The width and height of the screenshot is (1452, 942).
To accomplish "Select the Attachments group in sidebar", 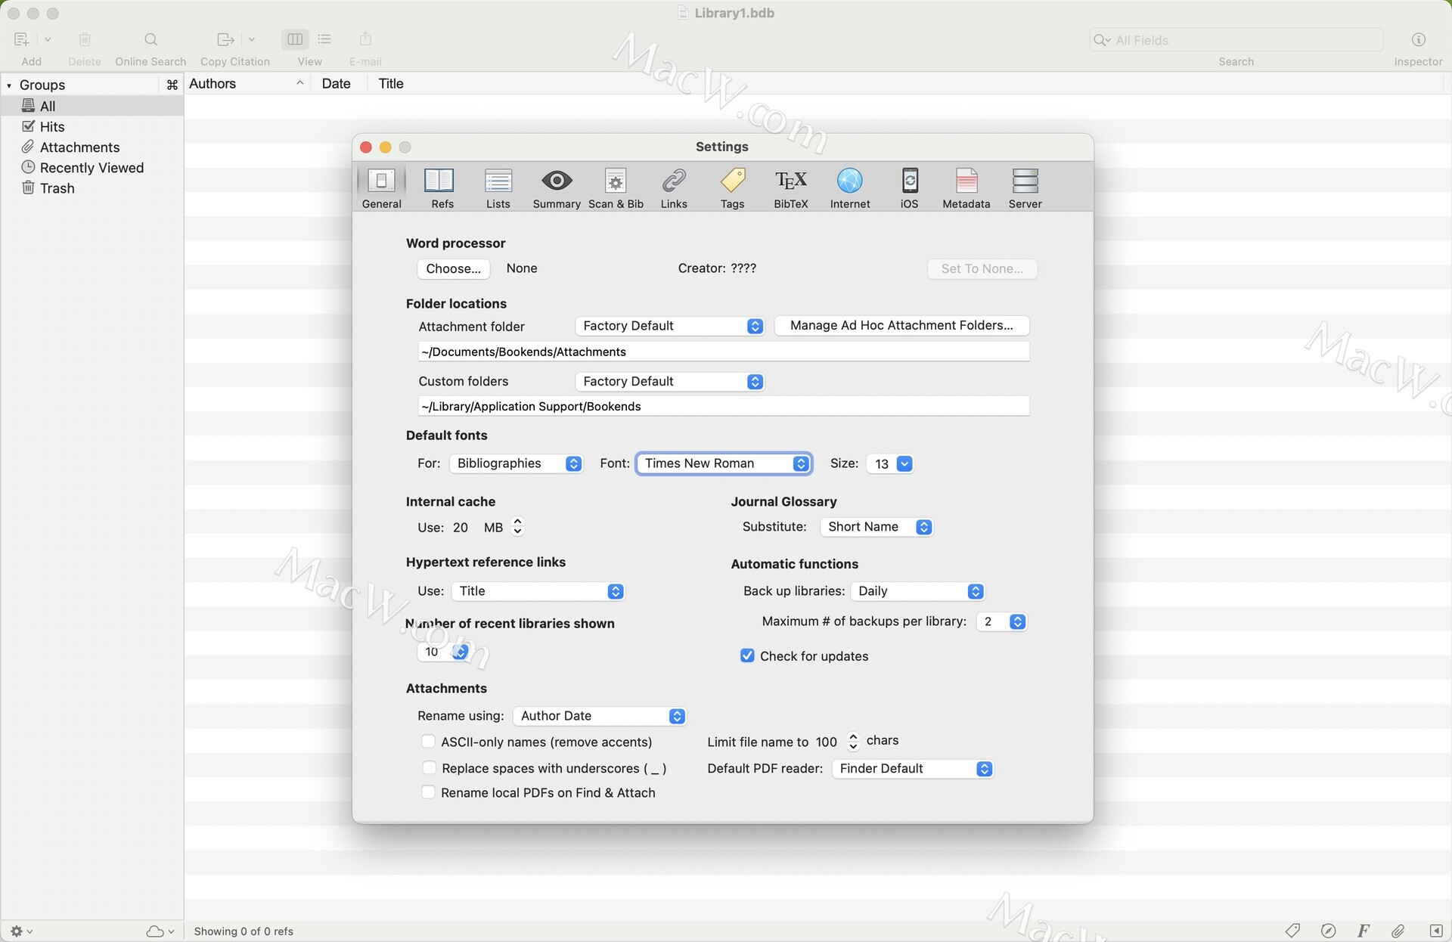I will (x=79, y=147).
